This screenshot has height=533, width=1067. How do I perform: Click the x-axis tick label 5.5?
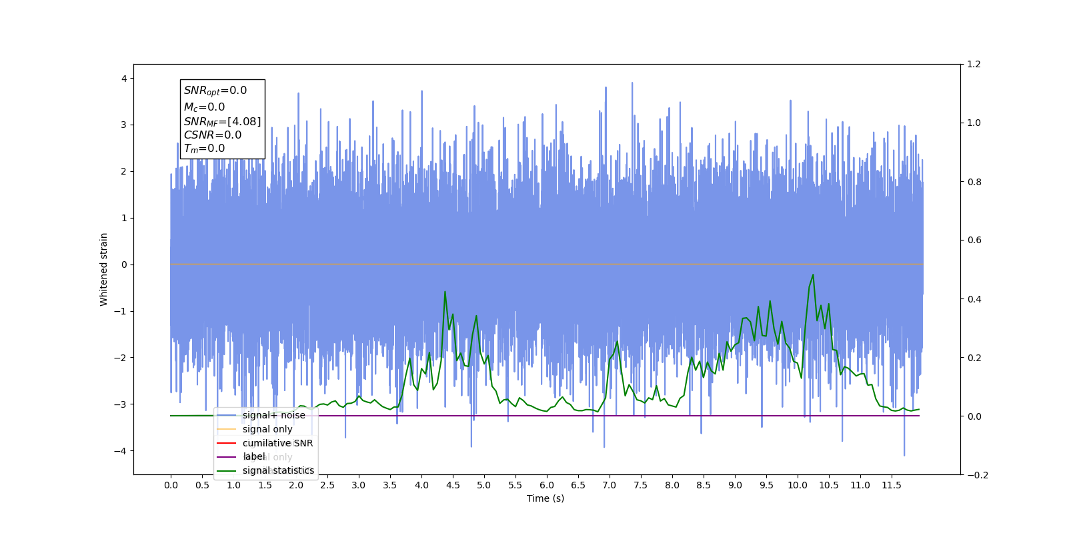pos(515,485)
